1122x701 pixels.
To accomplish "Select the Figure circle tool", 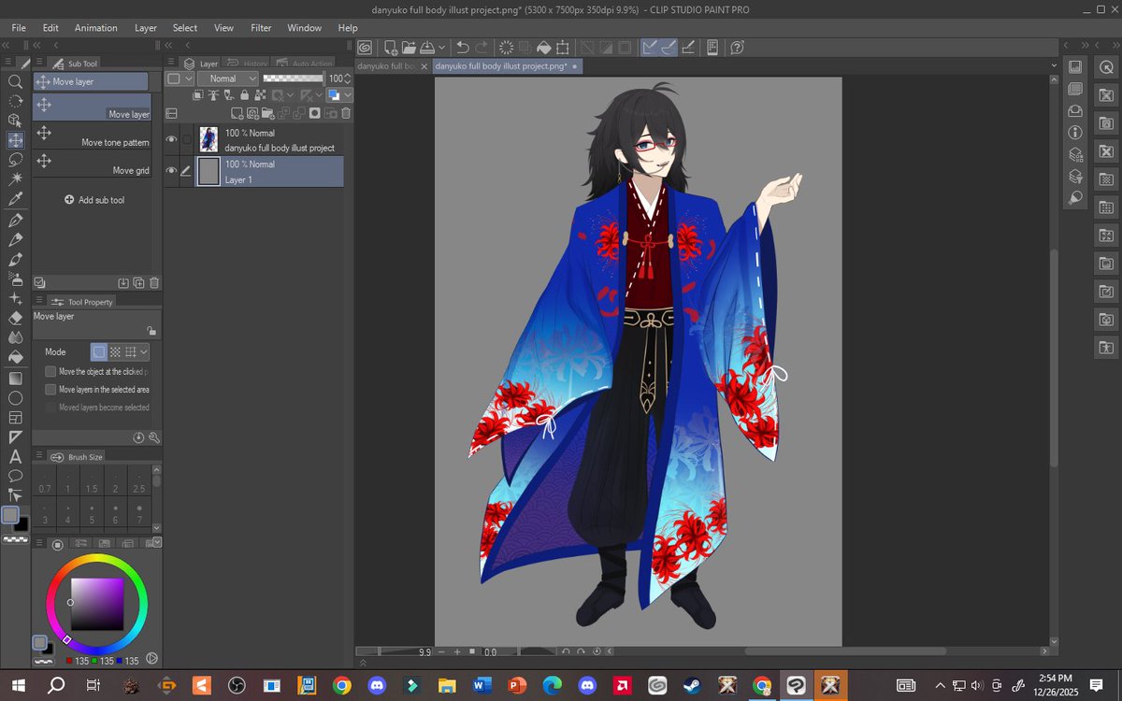I will tap(15, 397).
